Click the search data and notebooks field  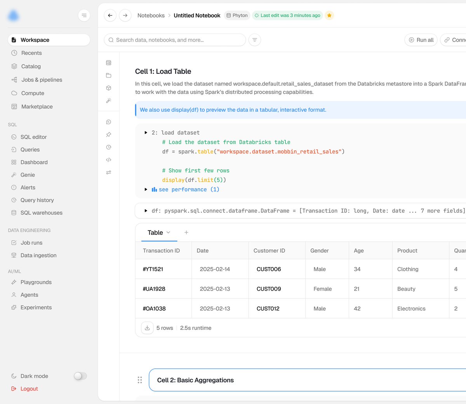[x=175, y=40]
